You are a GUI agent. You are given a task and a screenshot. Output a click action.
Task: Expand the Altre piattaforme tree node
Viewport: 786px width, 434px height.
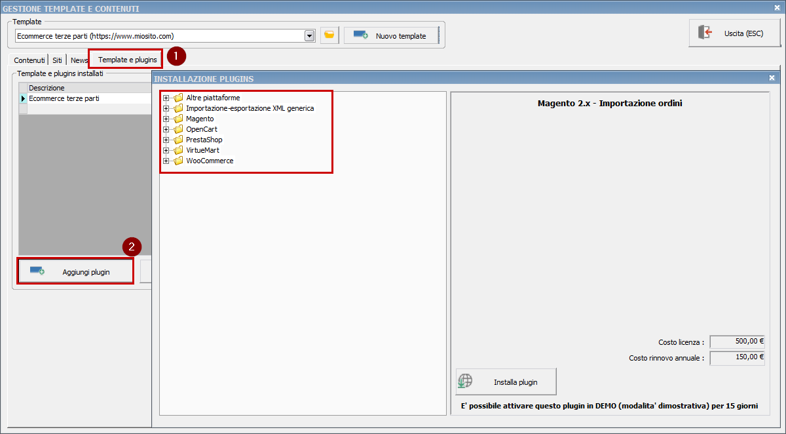click(x=166, y=98)
